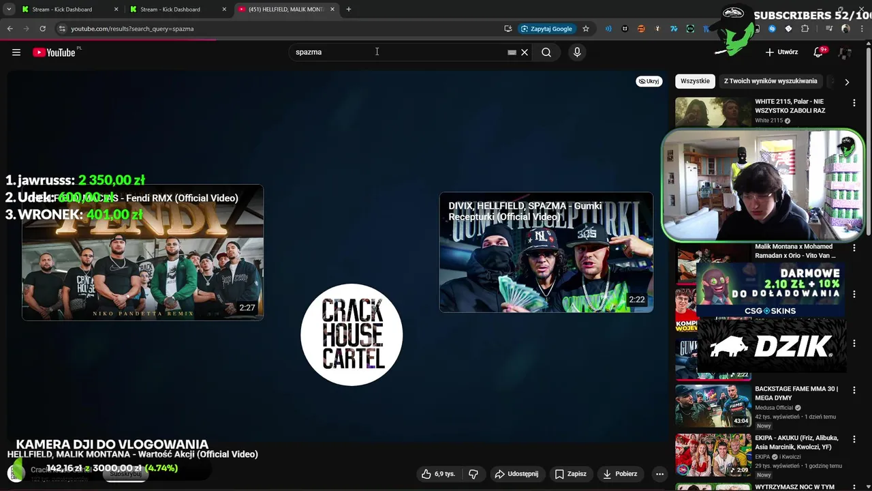The width and height of the screenshot is (872, 491).
Task: Open Fendi RMX end-screen video thumbnail
Action: (142, 252)
